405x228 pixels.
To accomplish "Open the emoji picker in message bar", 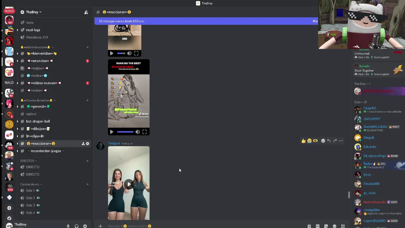I will point(334,226).
